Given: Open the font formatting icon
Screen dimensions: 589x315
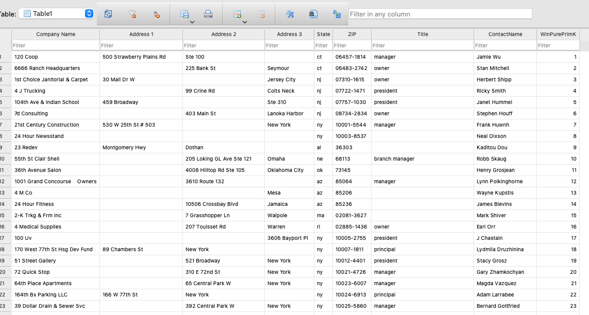Looking at the screenshot, I should pos(290,14).
